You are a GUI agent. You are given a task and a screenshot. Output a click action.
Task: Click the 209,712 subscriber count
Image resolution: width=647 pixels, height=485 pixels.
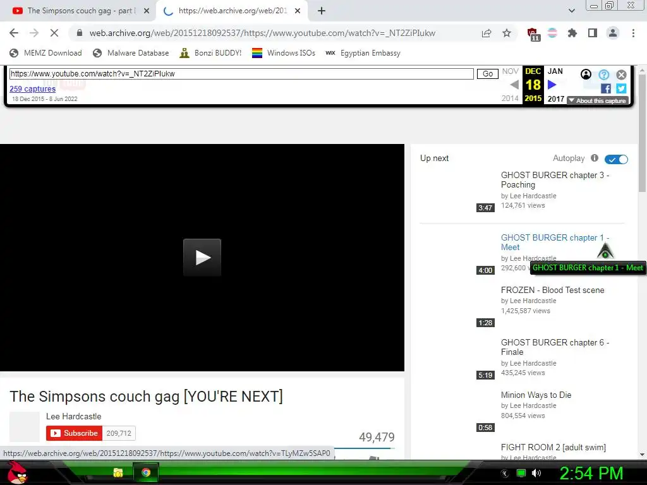coord(119,433)
